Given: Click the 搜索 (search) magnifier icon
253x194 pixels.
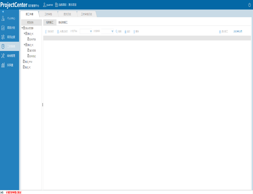Looking at the screenshot, I should tap(116, 31).
